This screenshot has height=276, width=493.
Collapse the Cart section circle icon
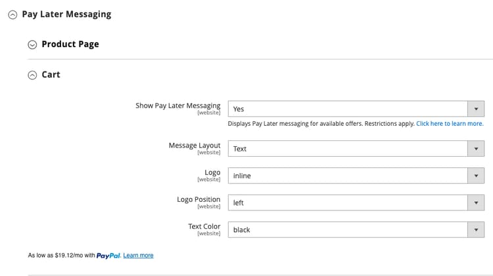pyautogui.click(x=32, y=75)
